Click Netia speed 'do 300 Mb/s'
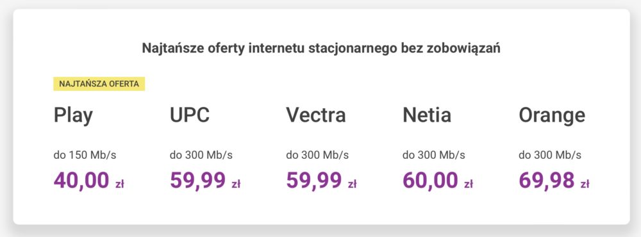This screenshot has width=641, height=237. coord(434,155)
